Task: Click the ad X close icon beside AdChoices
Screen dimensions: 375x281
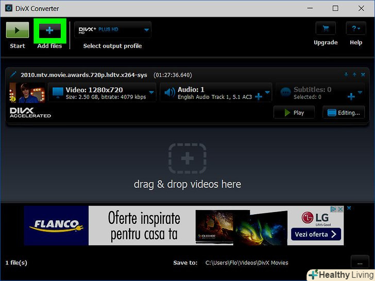Action: [340, 209]
